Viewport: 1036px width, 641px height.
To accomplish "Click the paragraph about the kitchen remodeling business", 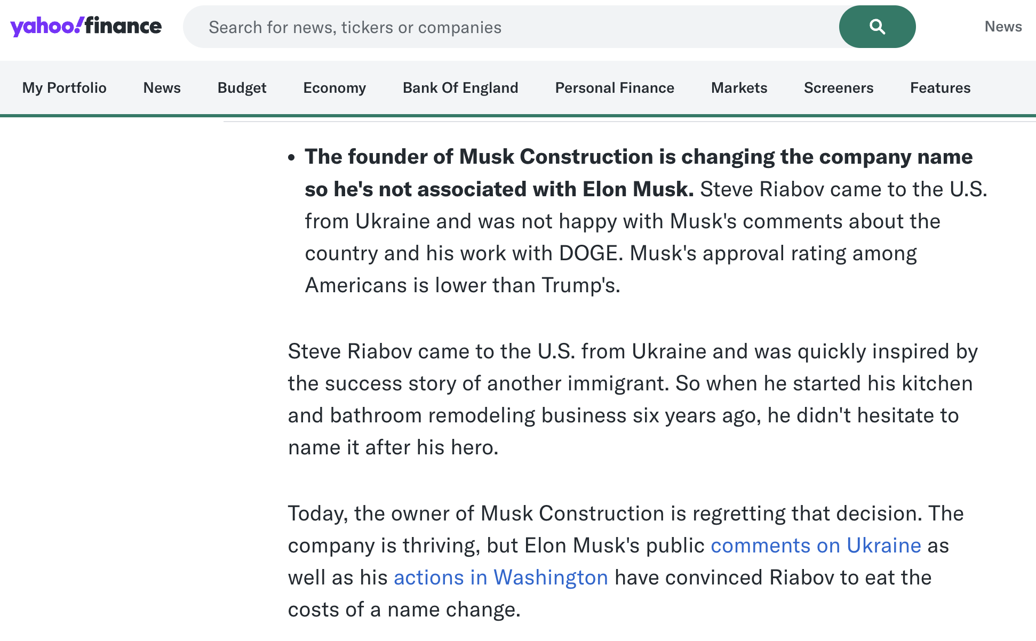I will [633, 399].
